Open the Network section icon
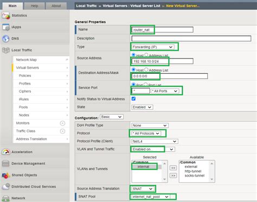Screen dimensions: 257x202 point(6,198)
